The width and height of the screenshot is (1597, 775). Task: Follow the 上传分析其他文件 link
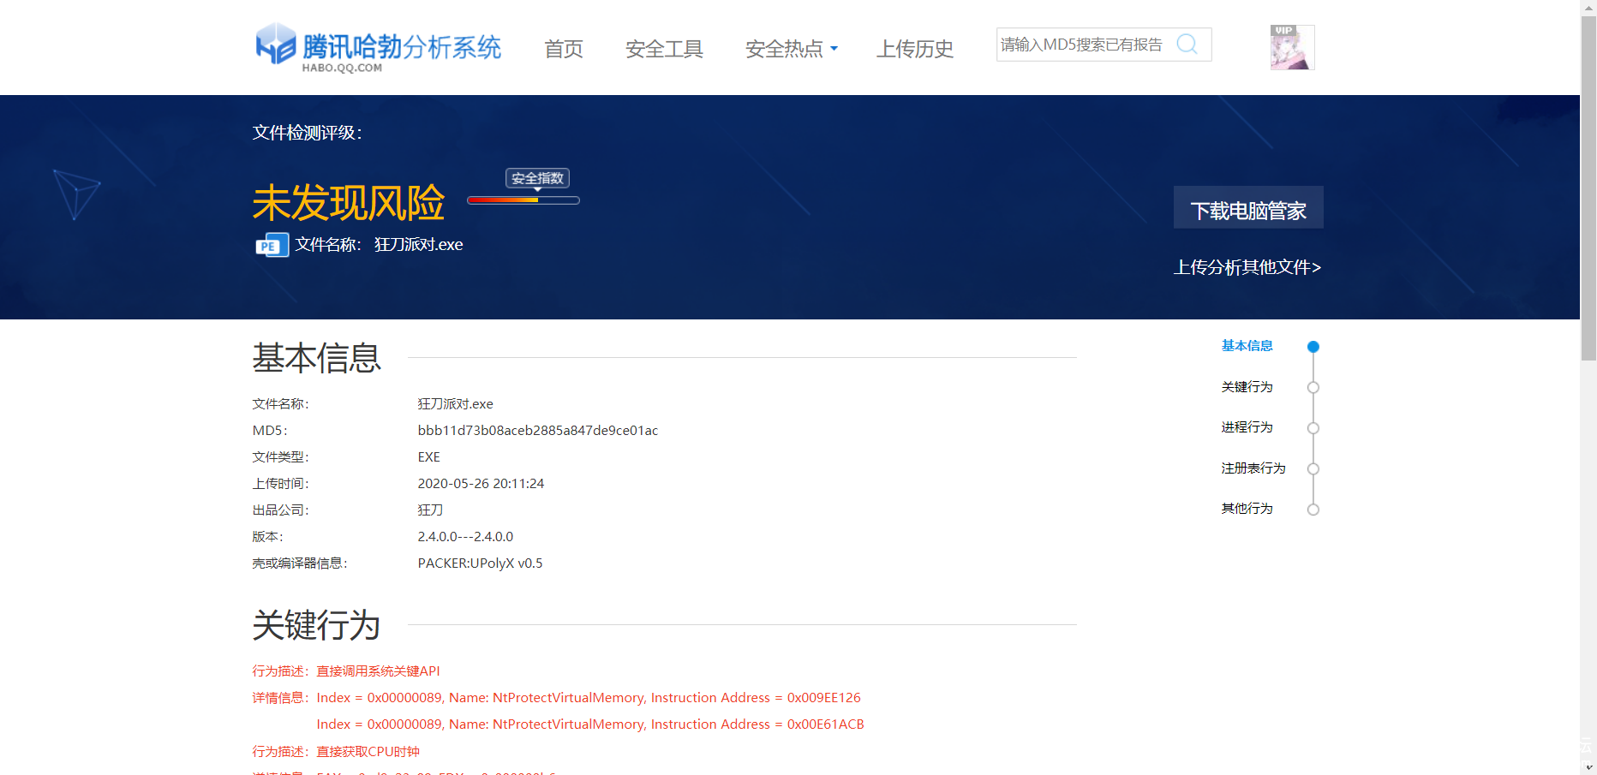(1247, 267)
